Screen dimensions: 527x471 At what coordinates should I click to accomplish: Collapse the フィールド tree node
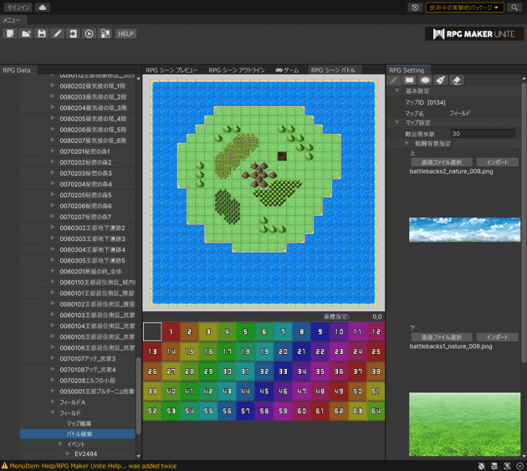[53, 413]
